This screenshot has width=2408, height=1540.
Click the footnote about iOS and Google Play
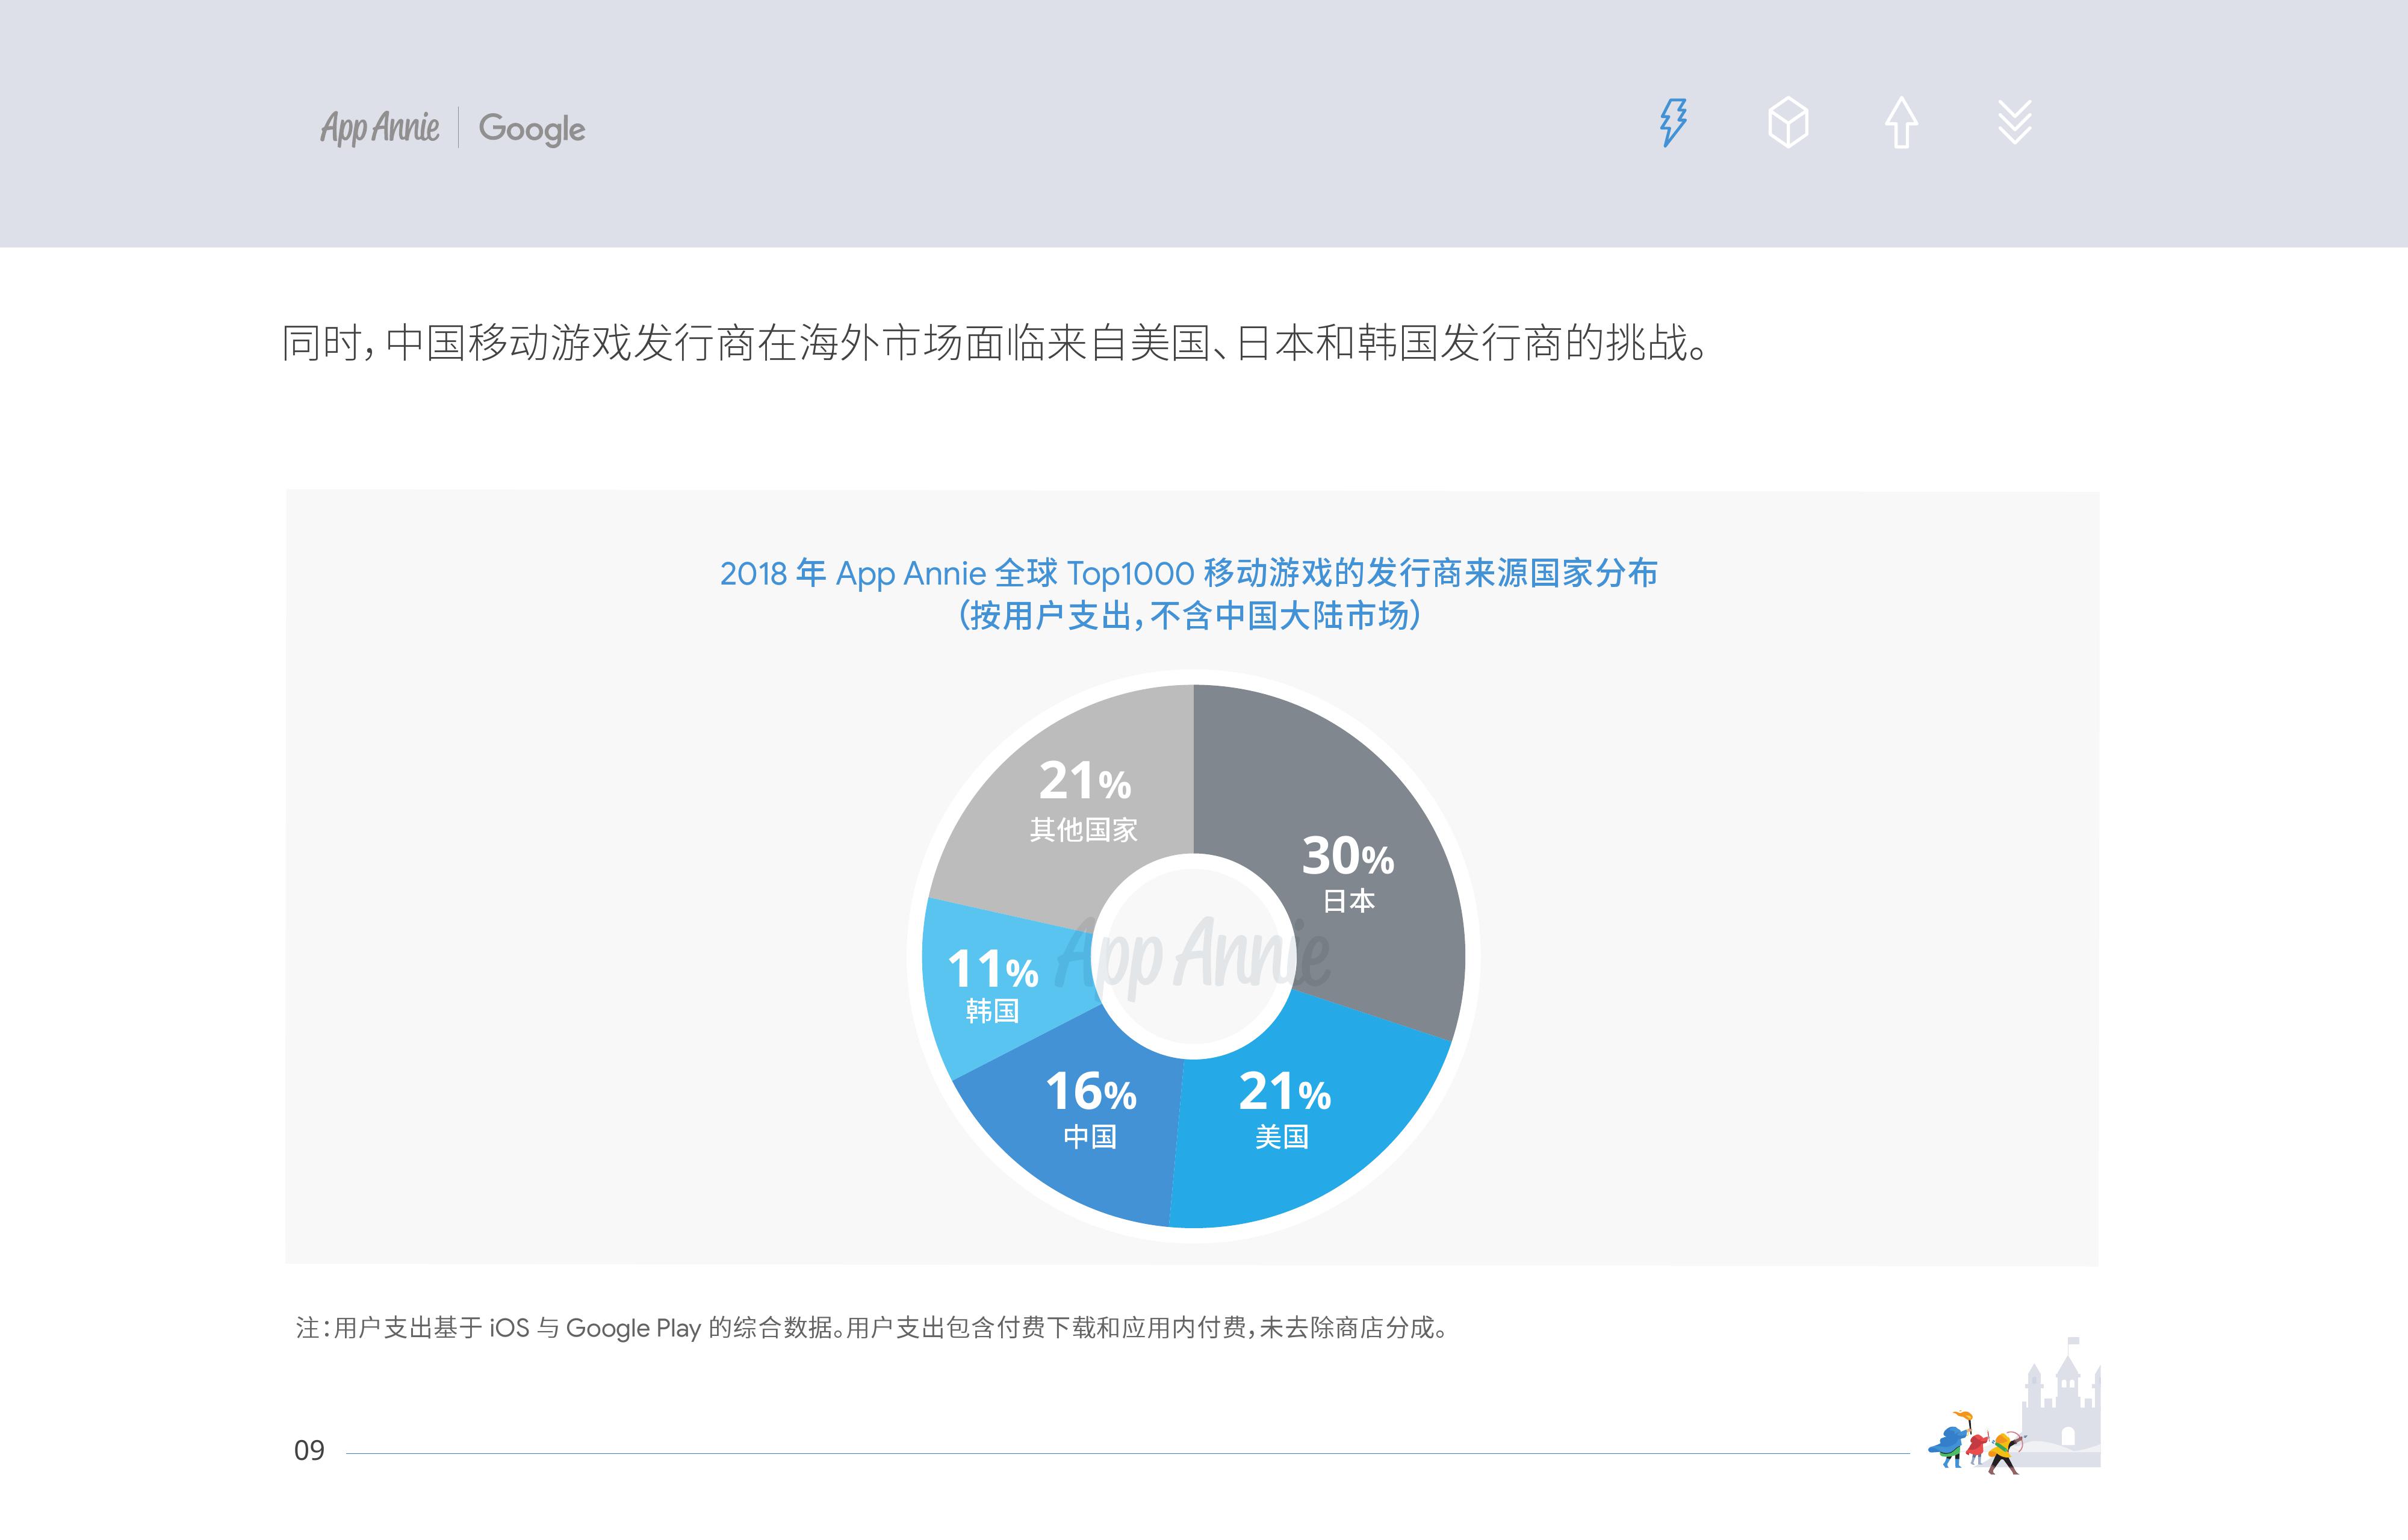[x=871, y=1328]
